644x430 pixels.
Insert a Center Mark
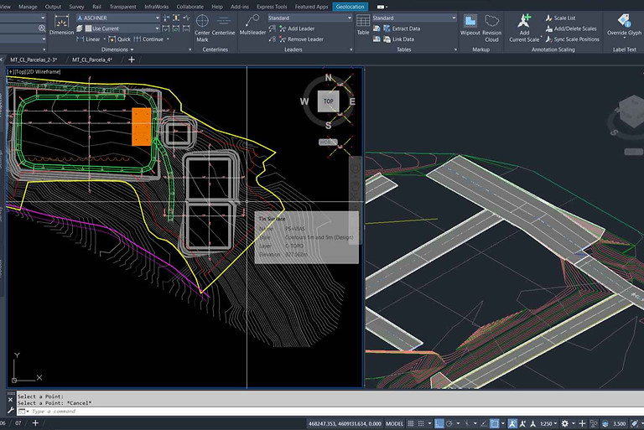202,28
